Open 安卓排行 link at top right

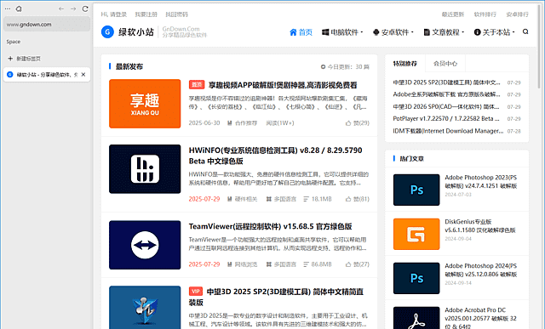pos(517,14)
